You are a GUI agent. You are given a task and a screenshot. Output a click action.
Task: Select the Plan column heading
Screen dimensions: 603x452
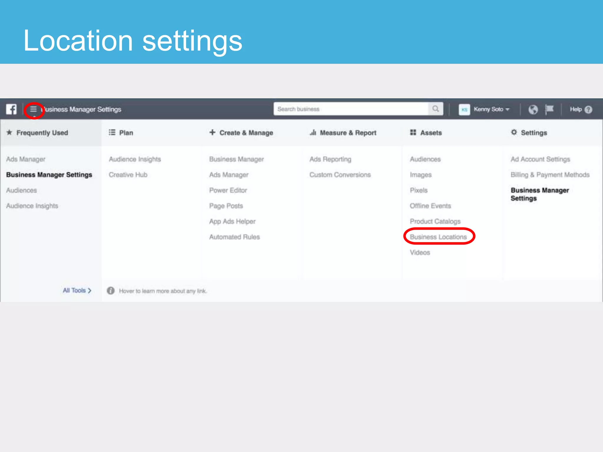coord(126,133)
